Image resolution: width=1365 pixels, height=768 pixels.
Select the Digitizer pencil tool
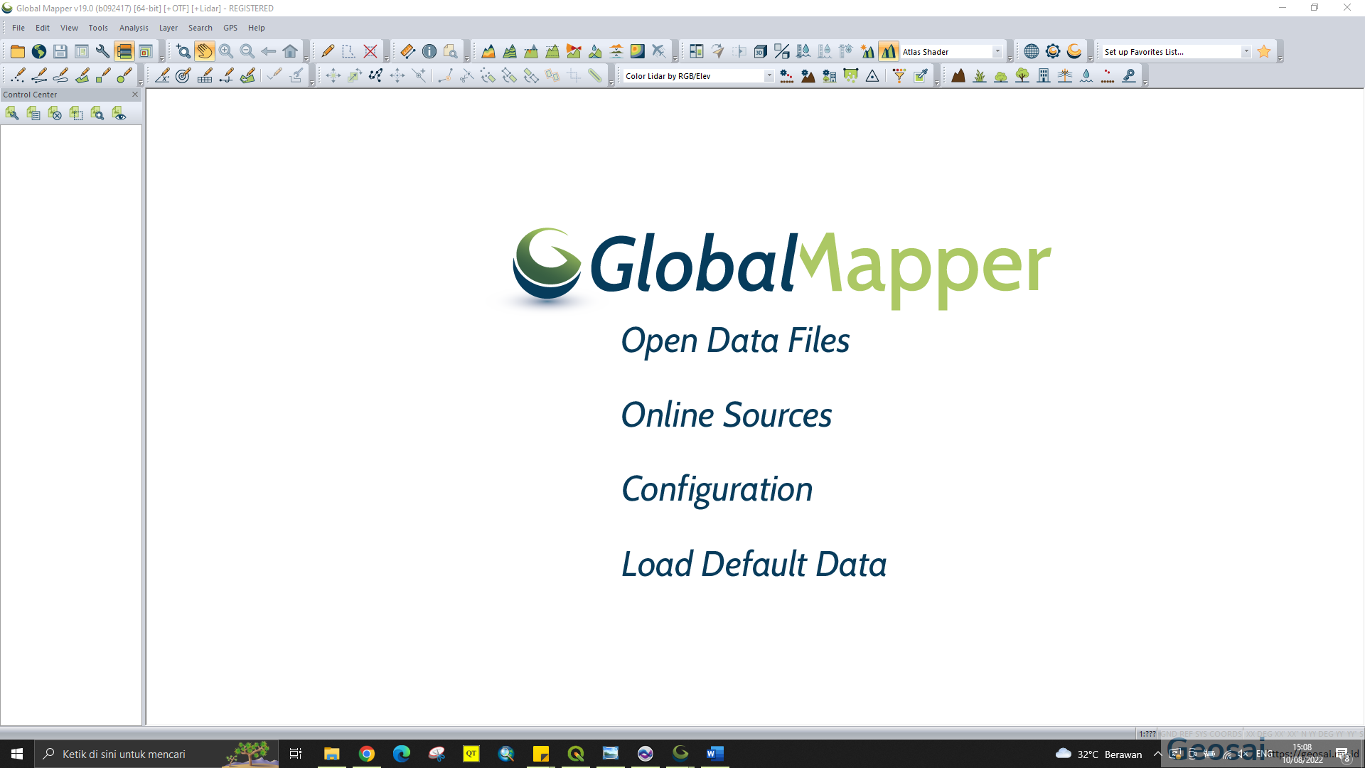[x=328, y=51]
